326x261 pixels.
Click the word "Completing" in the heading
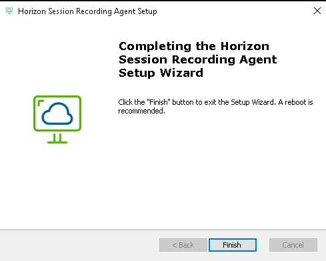point(155,47)
